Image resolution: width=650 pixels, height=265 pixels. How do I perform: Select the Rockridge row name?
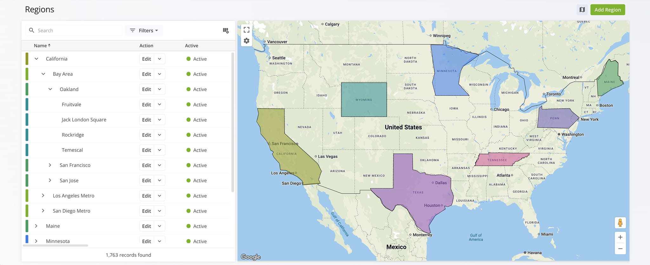(x=73, y=135)
